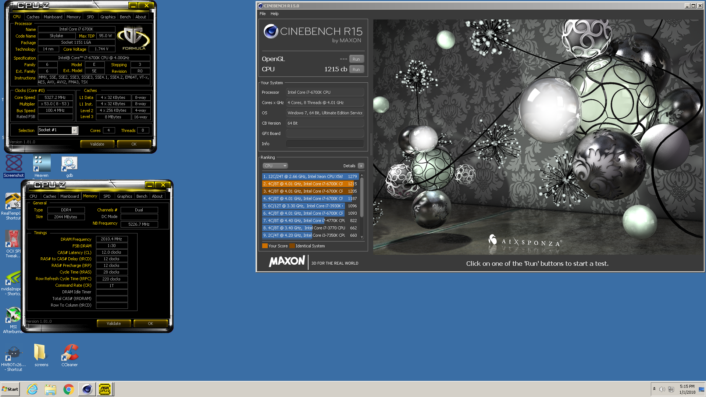Open the Heaven benchmark desktop icon
Image resolution: width=706 pixels, height=397 pixels.
tap(41, 166)
